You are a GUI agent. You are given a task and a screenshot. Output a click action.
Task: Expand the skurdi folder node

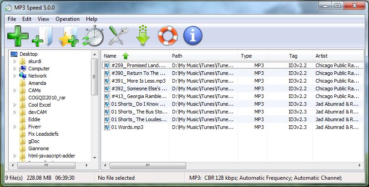click(x=15, y=61)
